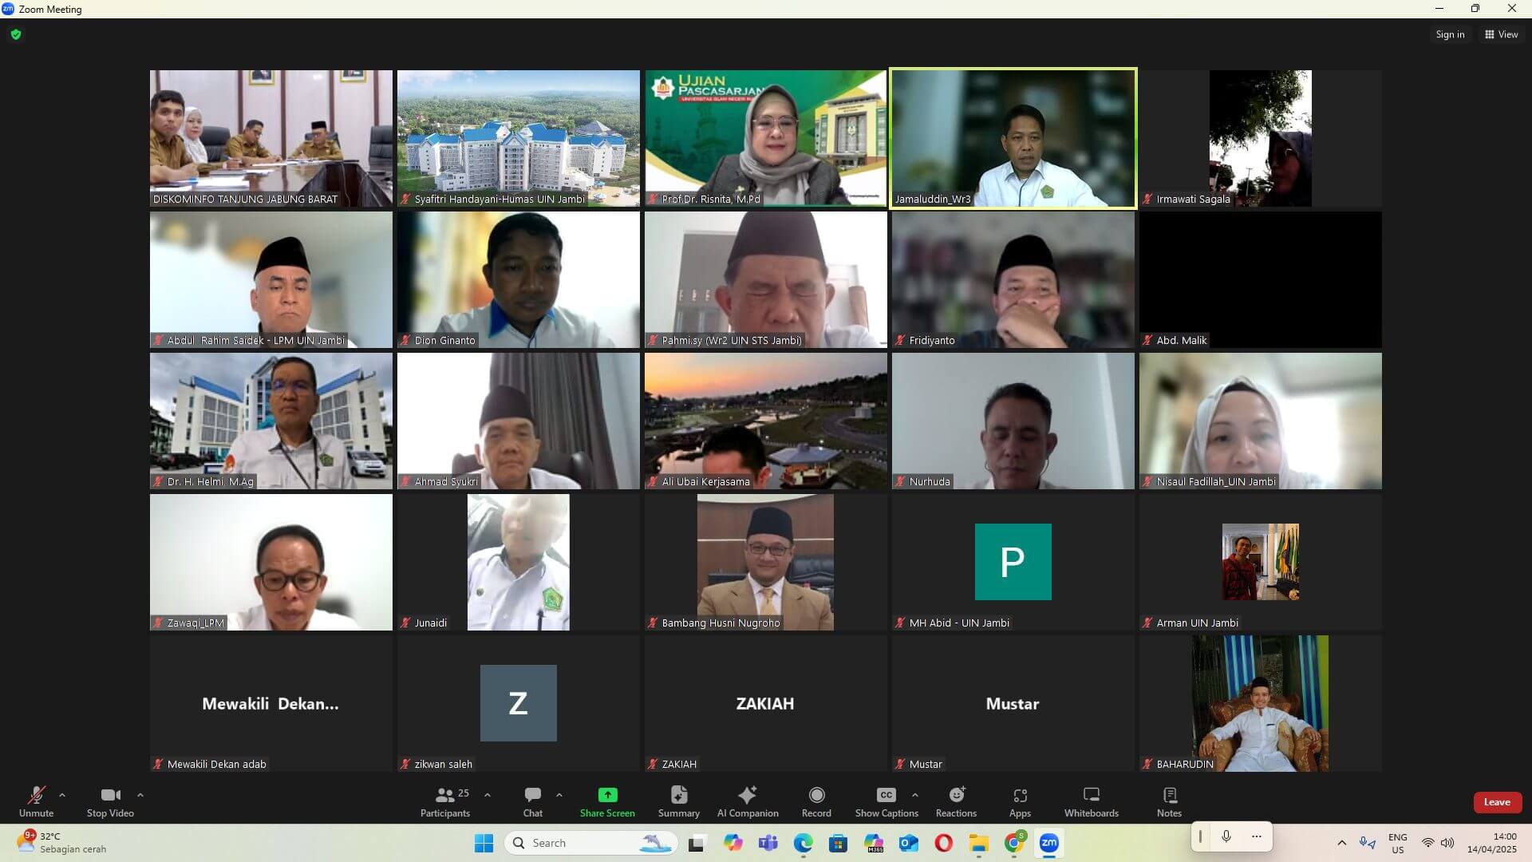Screen dimensions: 1532x862
Task: Expand the caption options arrow
Action: (x=915, y=795)
